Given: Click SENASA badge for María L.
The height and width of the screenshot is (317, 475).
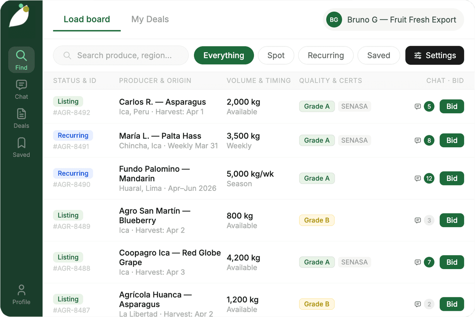Looking at the screenshot, I should [354, 140].
